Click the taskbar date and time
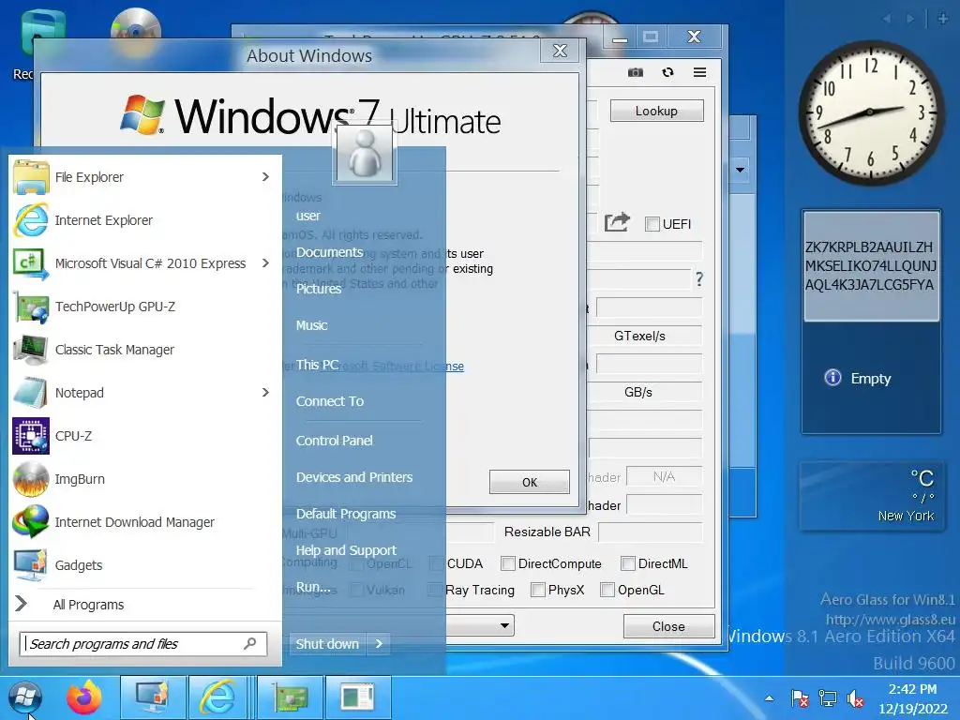The height and width of the screenshot is (720, 960). point(913,698)
